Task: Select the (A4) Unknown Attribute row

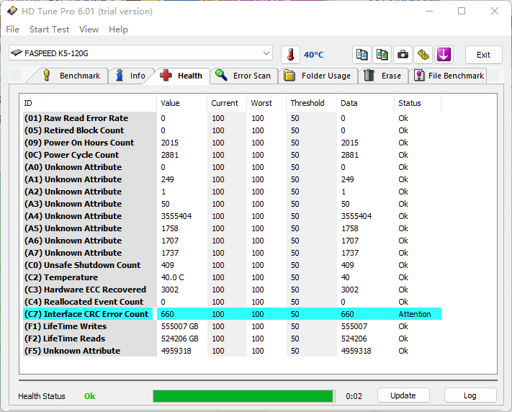Action: pyautogui.click(x=232, y=216)
